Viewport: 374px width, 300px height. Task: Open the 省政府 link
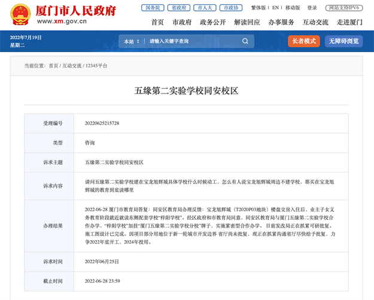[x=179, y=8]
